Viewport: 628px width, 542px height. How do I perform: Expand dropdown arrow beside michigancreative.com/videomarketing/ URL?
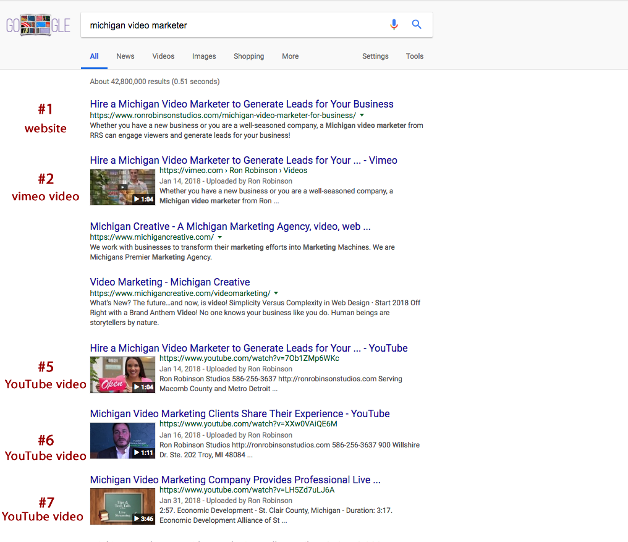(x=276, y=293)
